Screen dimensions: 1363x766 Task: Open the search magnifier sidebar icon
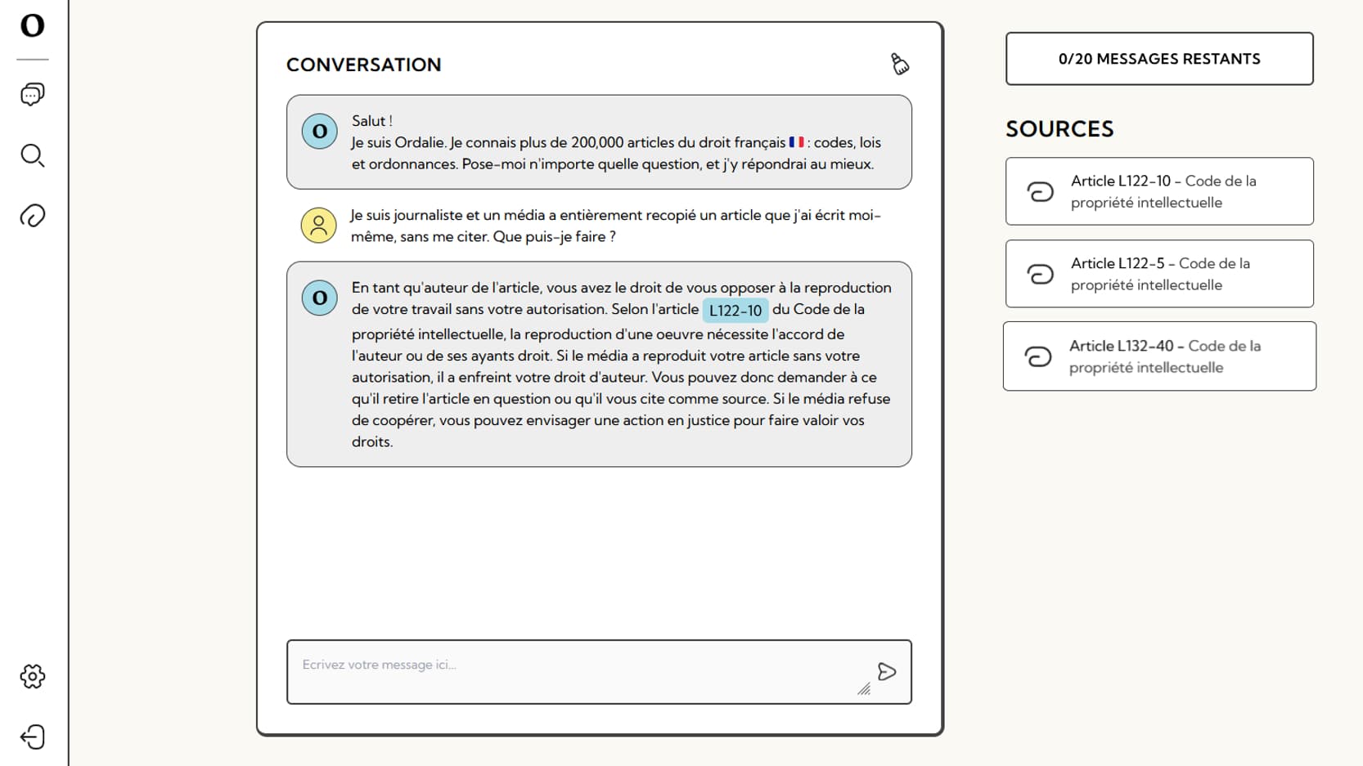coord(33,155)
